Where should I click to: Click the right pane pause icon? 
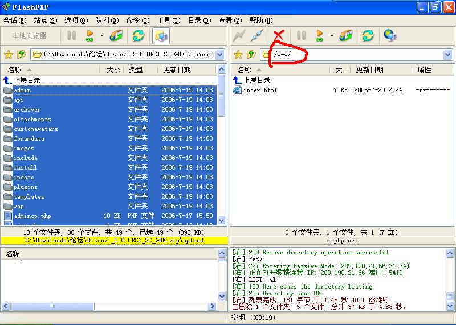point(302,36)
